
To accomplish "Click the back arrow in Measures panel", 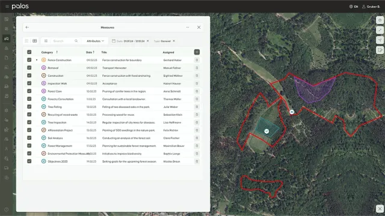I will click(x=27, y=28).
